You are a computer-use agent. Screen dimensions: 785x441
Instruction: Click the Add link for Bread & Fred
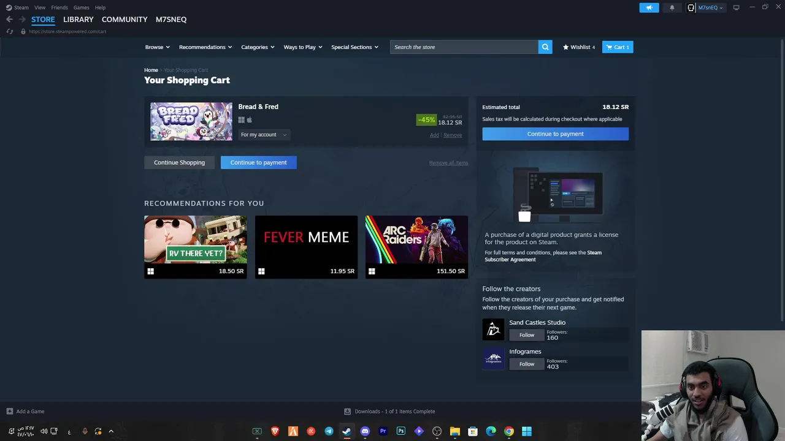coord(434,135)
